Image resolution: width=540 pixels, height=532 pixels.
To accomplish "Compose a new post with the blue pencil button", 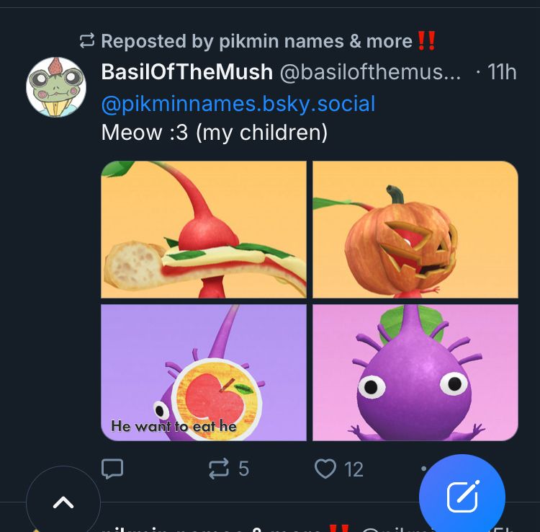I will click(462, 497).
